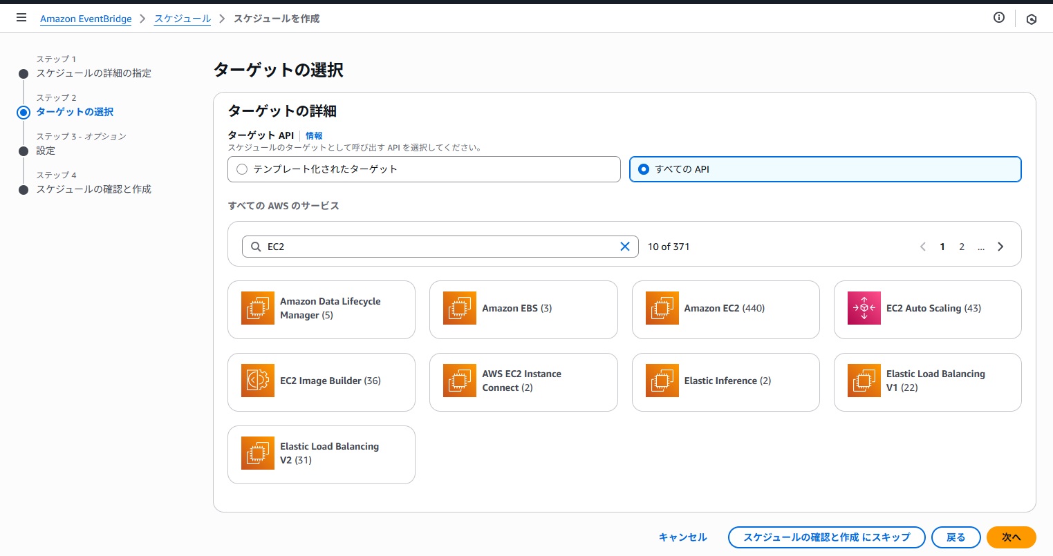
Task: Select step 2 ターゲットの選択 in wizard
Action: click(75, 112)
